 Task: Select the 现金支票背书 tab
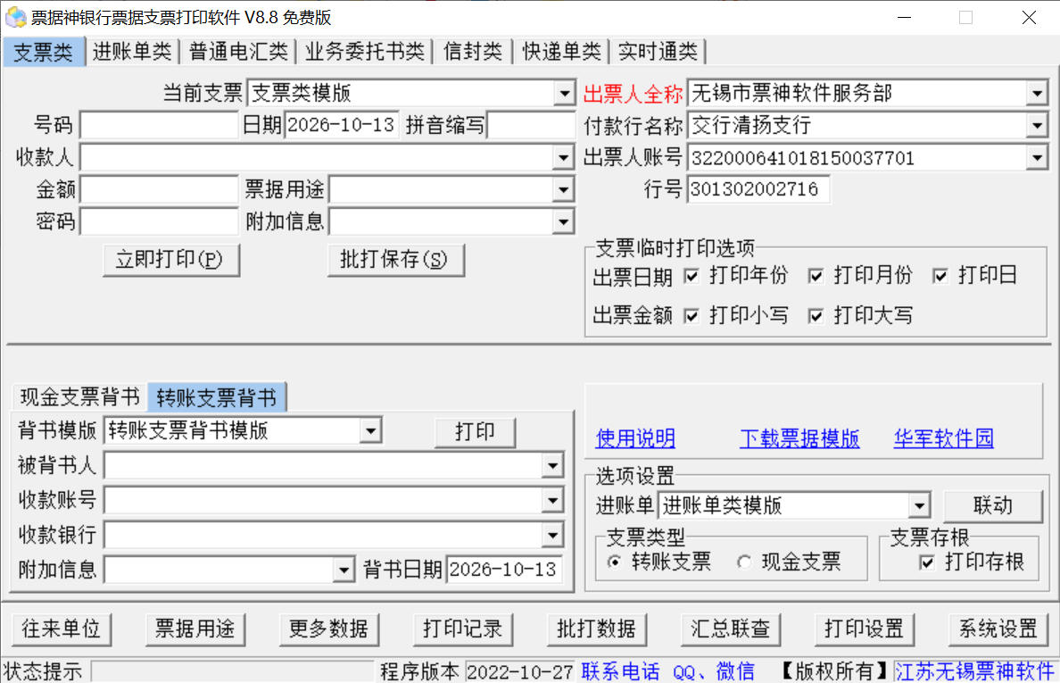pos(79,397)
